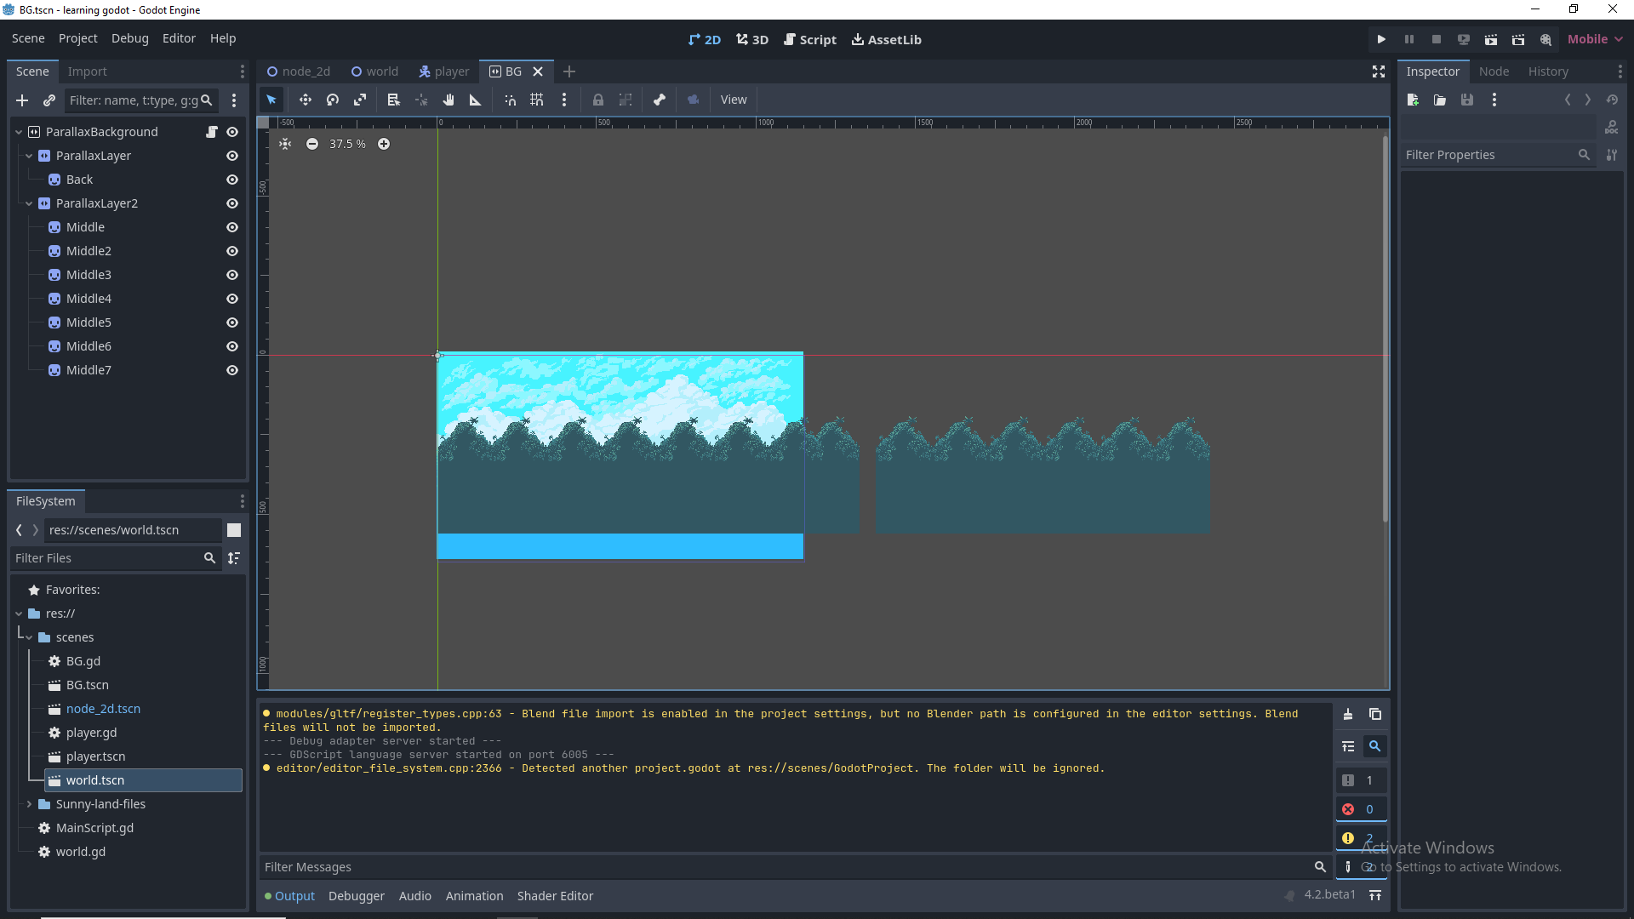Hide the Back sprite node
The image size is (1634, 919).
pyautogui.click(x=232, y=180)
